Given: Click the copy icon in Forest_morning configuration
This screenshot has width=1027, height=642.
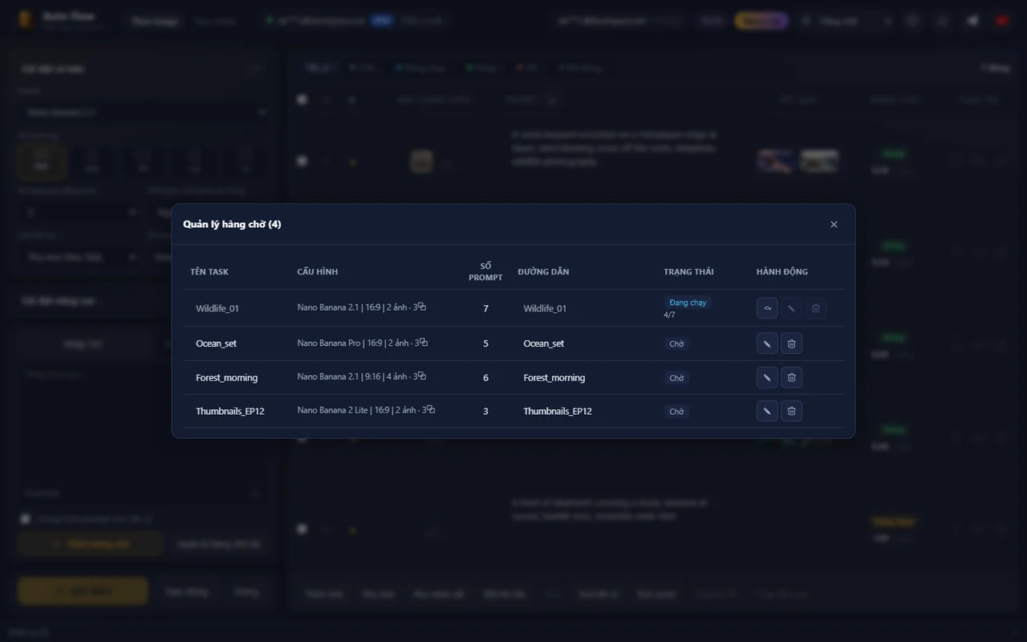Looking at the screenshot, I should click(x=422, y=376).
